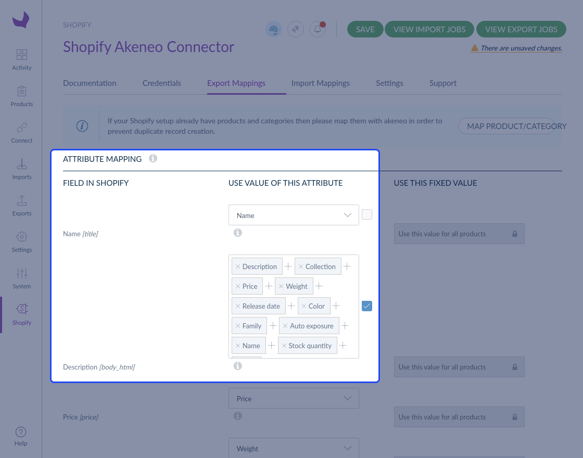Click the unsaved changes warning link
Image resolution: width=583 pixels, height=458 pixels.
[x=516, y=48]
